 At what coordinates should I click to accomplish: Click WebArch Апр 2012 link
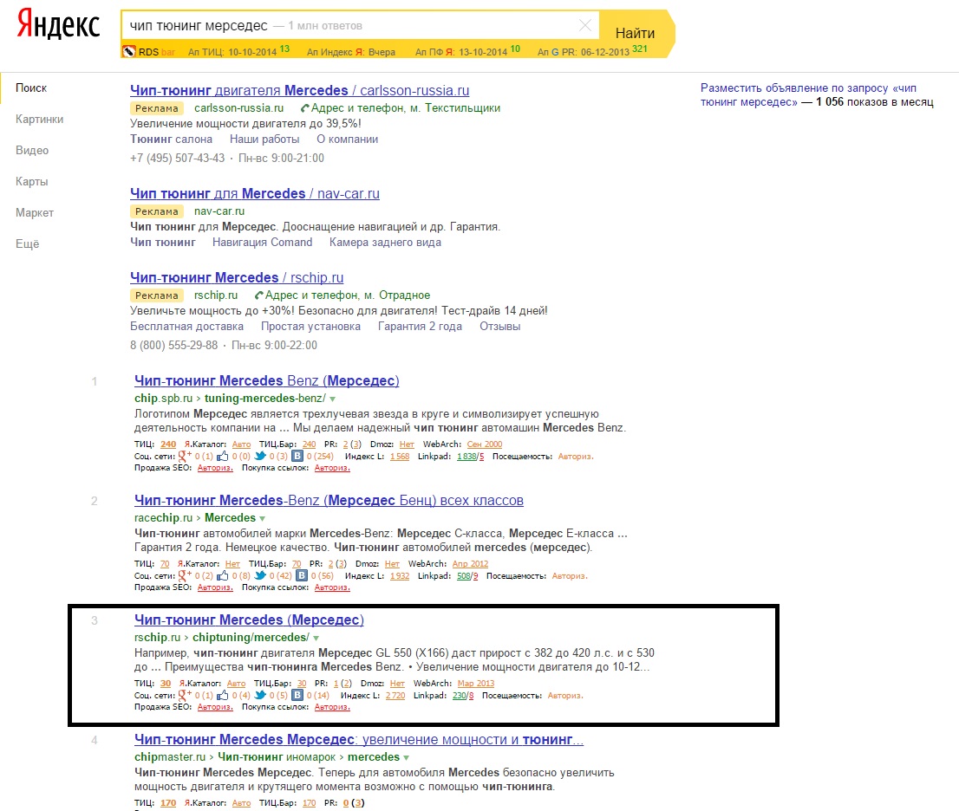[x=470, y=564]
